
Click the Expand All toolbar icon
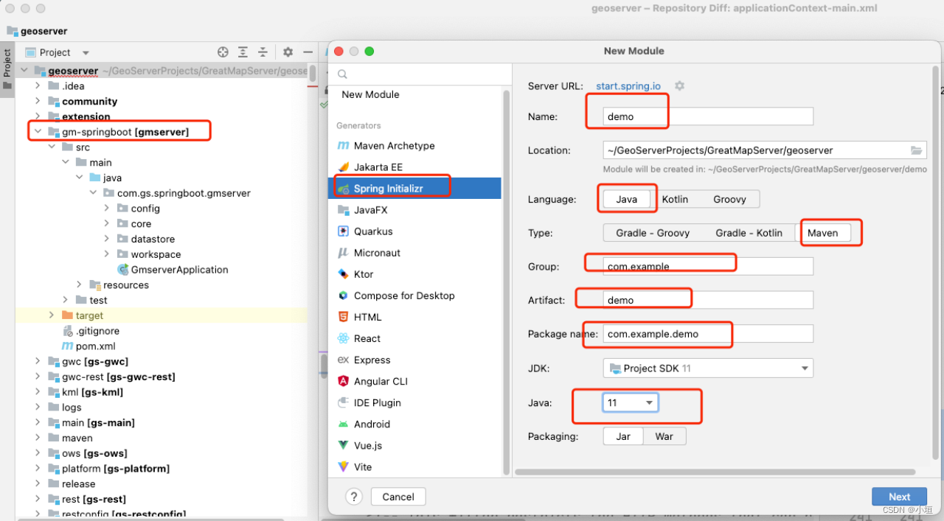[x=243, y=52]
